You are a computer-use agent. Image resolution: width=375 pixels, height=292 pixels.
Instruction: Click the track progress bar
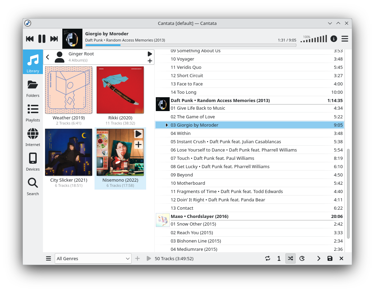(190, 45)
